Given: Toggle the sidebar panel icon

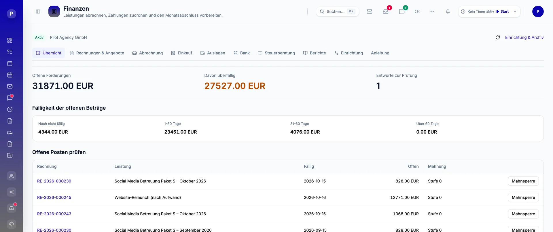Looking at the screenshot, I should click(x=38, y=12).
